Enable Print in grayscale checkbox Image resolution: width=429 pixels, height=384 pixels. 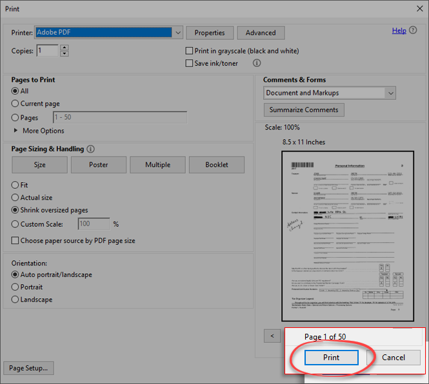189,51
